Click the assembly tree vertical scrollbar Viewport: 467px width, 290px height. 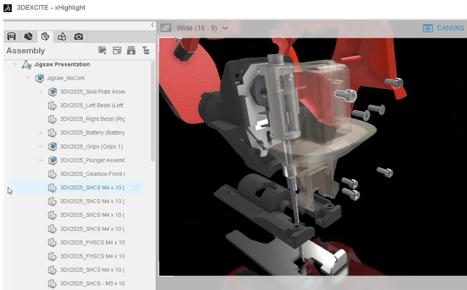click(x=153, y=112)
